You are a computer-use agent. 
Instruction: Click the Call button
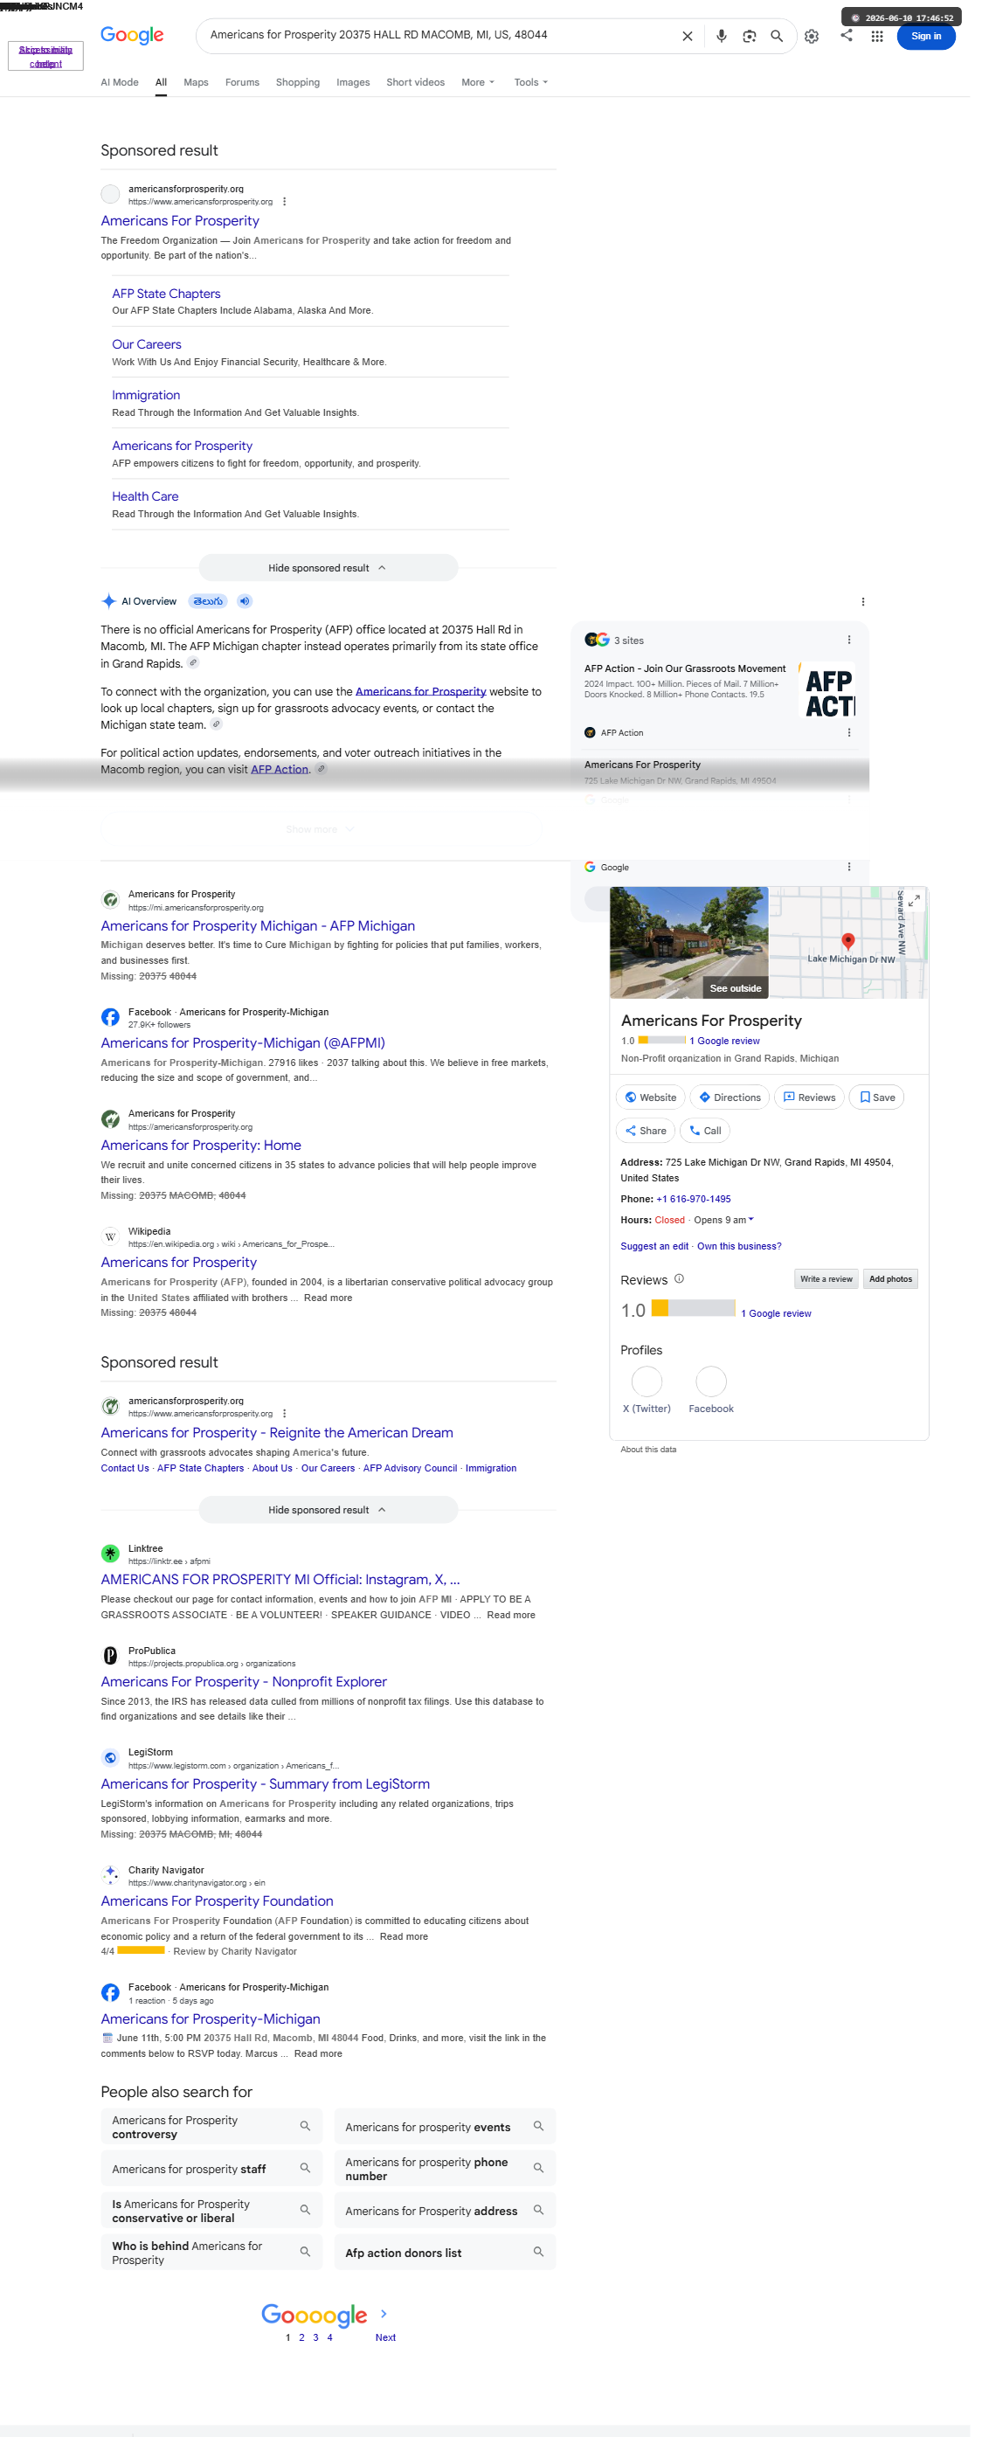[705, 1131]
